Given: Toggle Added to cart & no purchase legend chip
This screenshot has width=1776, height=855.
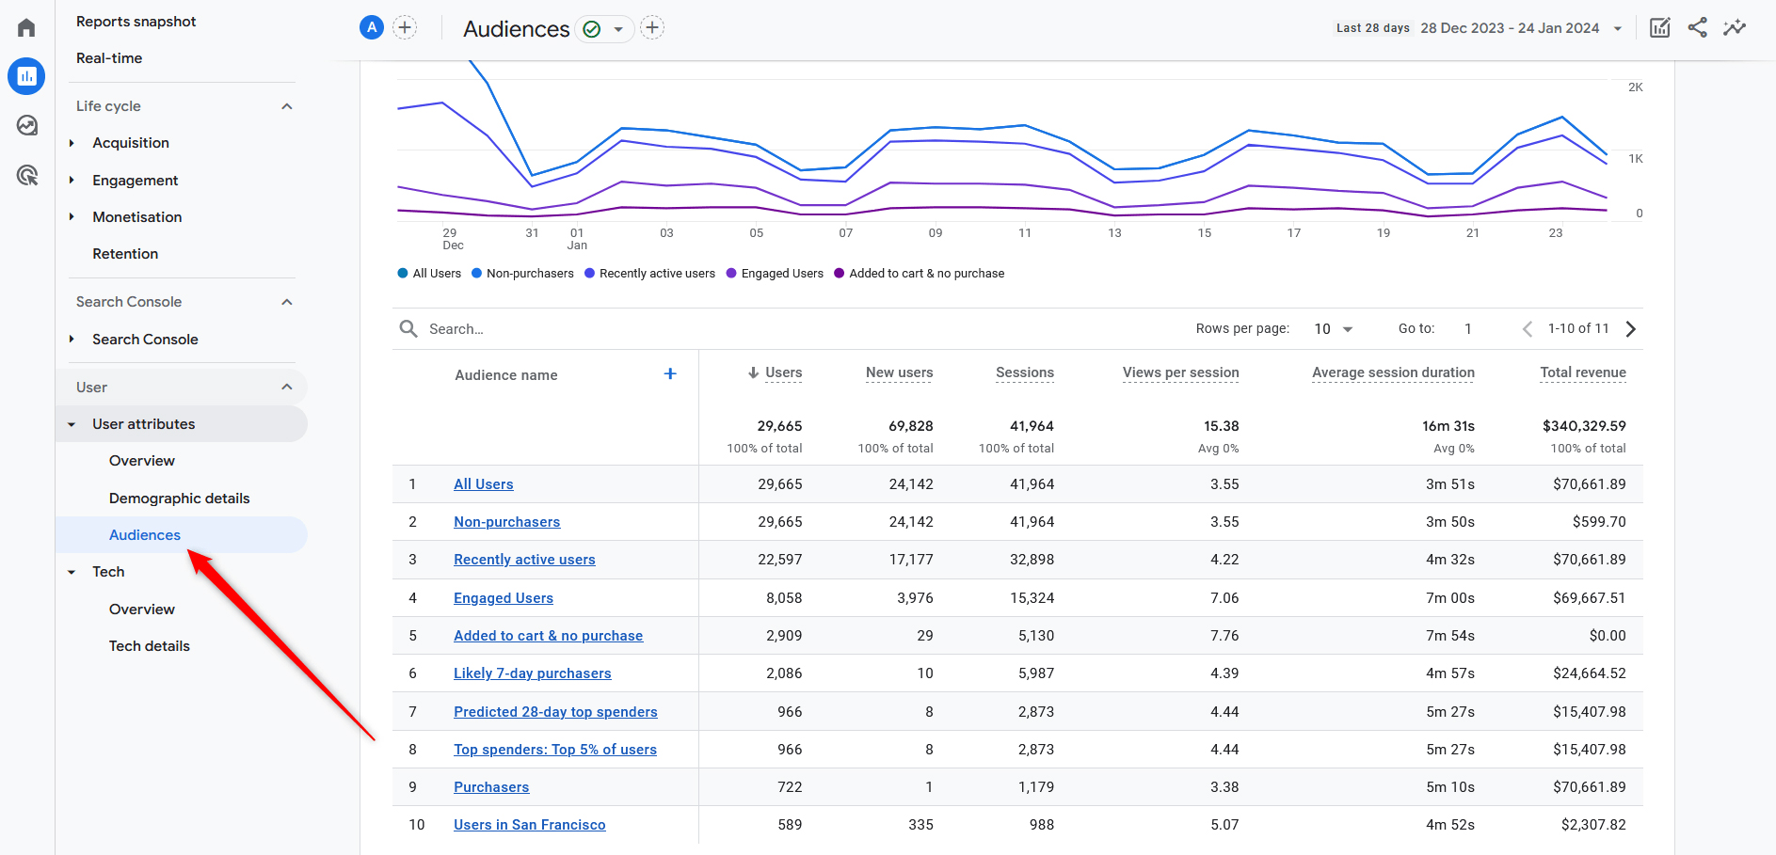Looking at the screenshot, I should [919, 273].
